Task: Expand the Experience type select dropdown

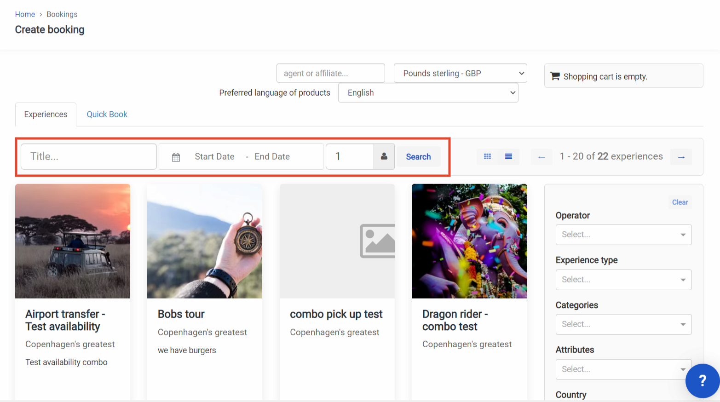Action: coord(623,280)
